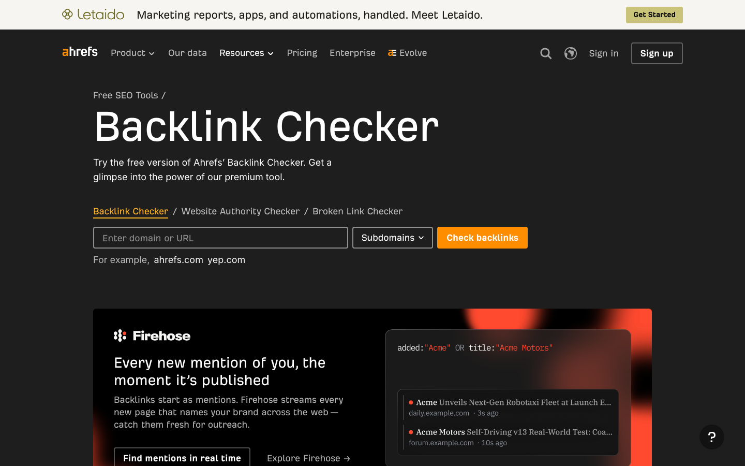Click the Letaido logo in the banner
The image size is (745, 466).
tap(93, 14)
